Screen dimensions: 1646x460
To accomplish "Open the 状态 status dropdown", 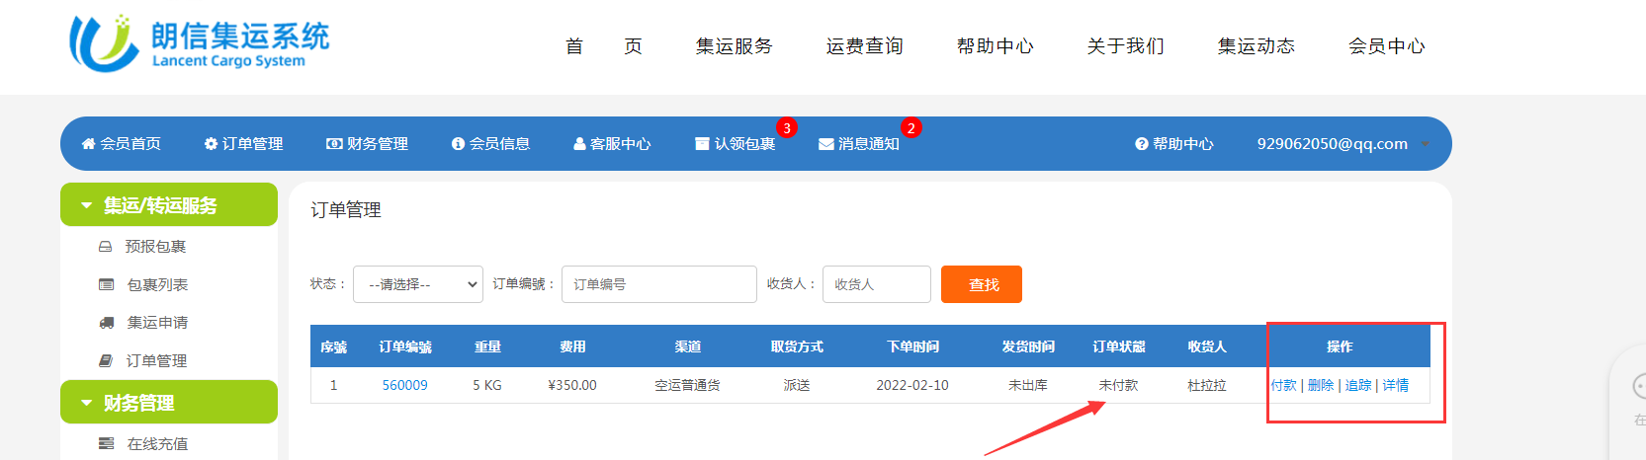I will 417,284.
